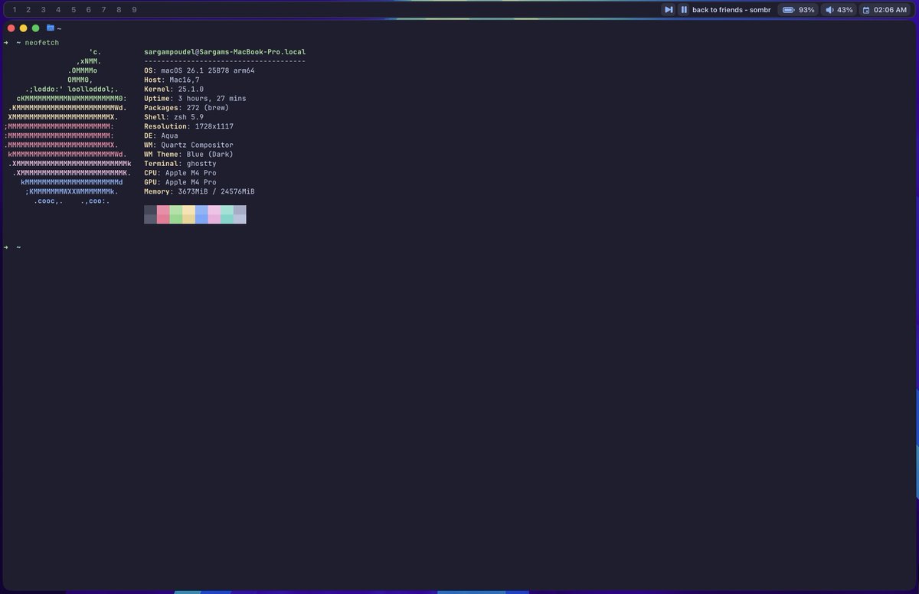Click the pink-red swatch in neofetch palette

pos(163,214)
